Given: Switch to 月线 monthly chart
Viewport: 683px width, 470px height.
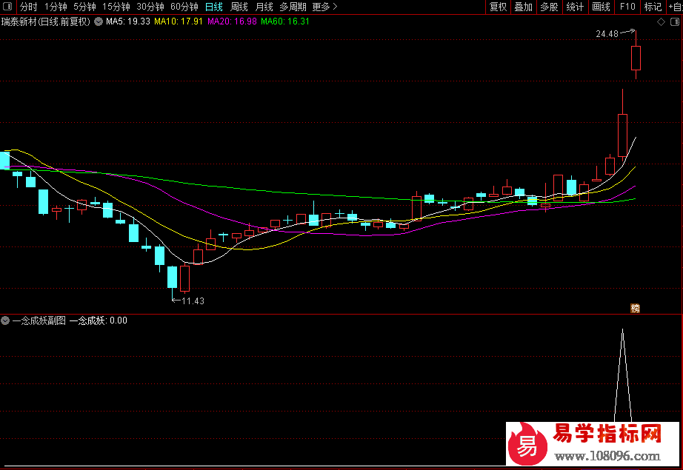Looking at the screenshot, I should [x=264, y=7].
